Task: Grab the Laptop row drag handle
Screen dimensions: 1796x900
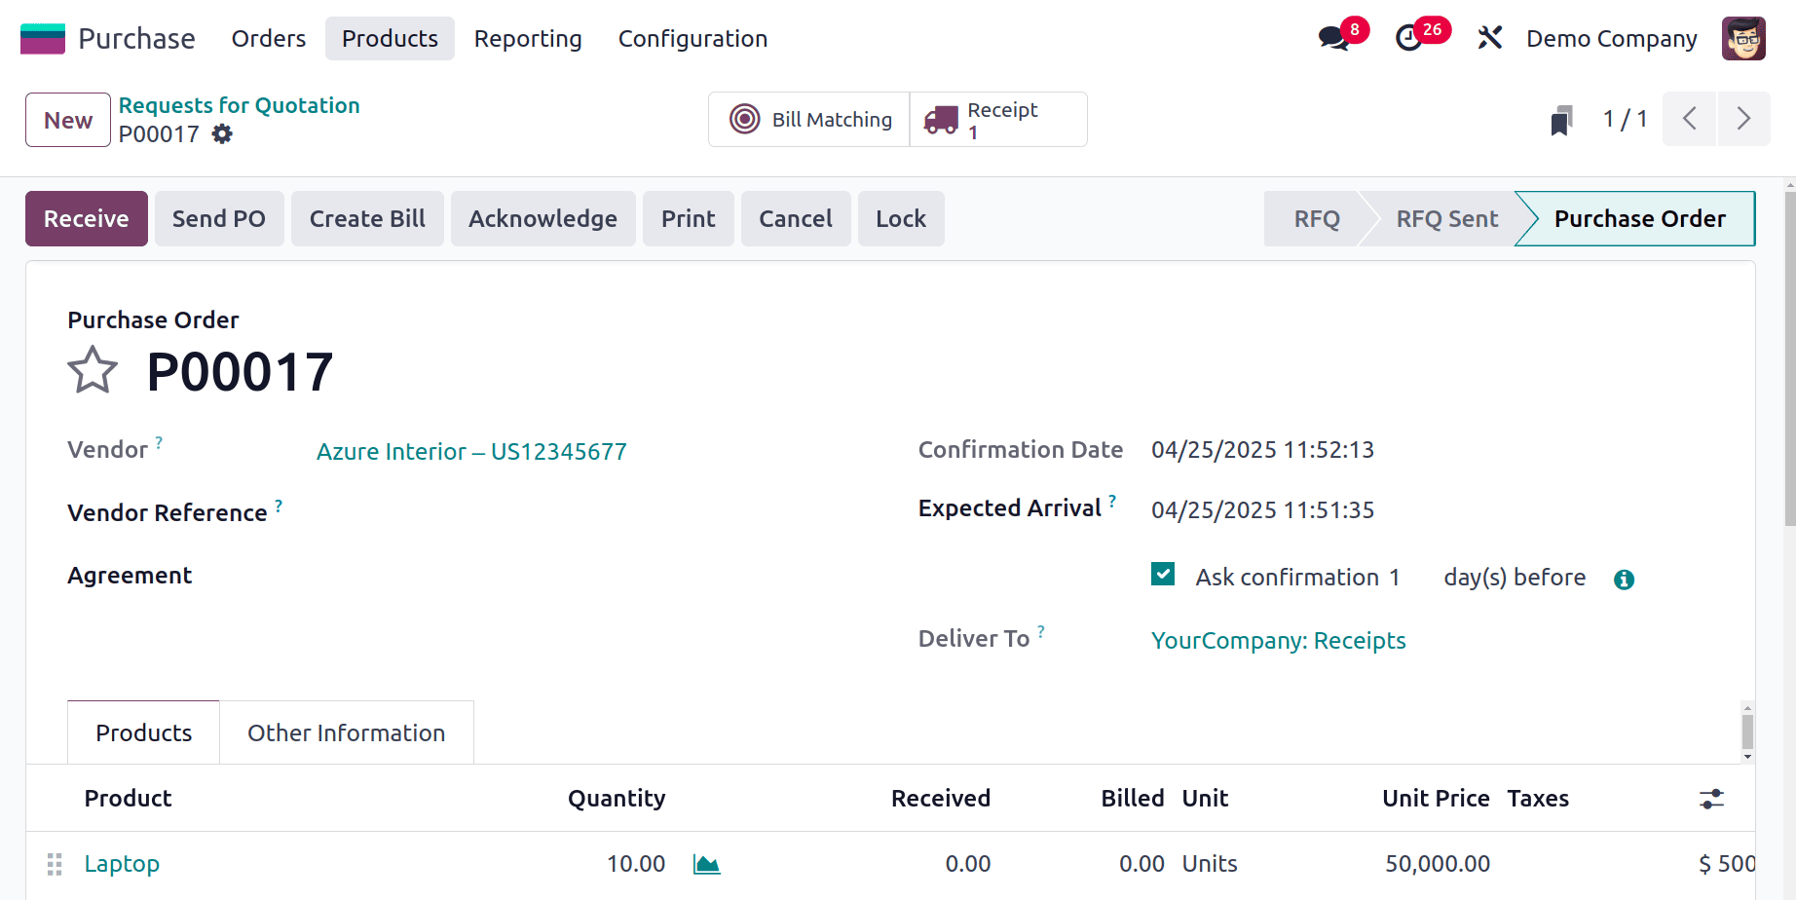Action: point(55,864)
